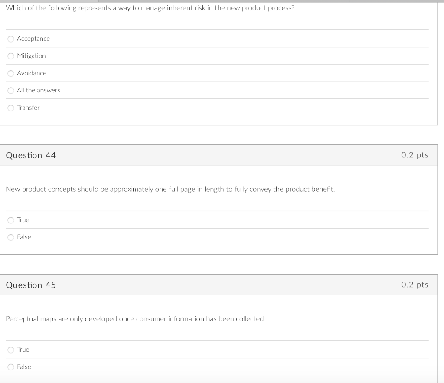The image size is (444, 383).
Task: Click the 0.2 pts label for Question 44
Action: coord(415,155)
